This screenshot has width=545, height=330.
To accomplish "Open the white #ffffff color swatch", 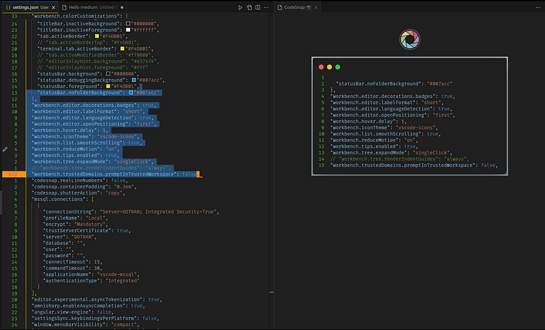I will pos(128,30).
